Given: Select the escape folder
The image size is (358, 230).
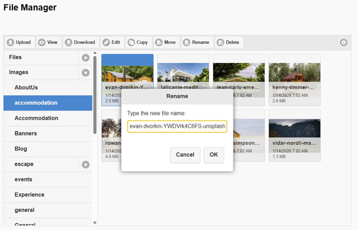Looking at the screenshot, I should [x=41, y=164].
